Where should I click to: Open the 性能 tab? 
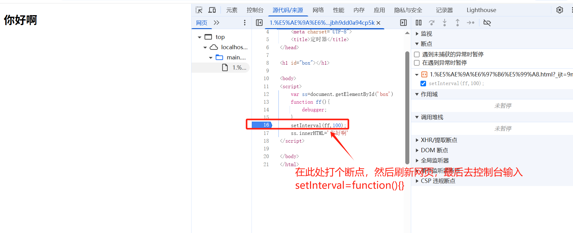pyautogui.click(x=338, y=10)
